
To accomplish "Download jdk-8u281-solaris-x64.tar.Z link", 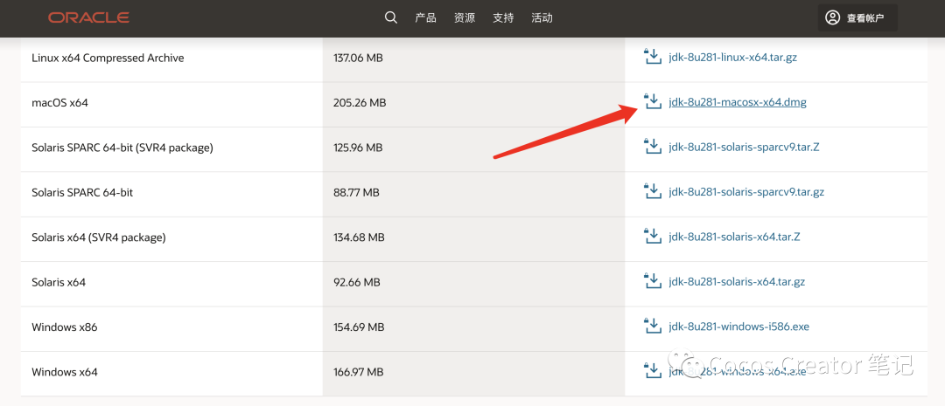I will coord(734,237).
